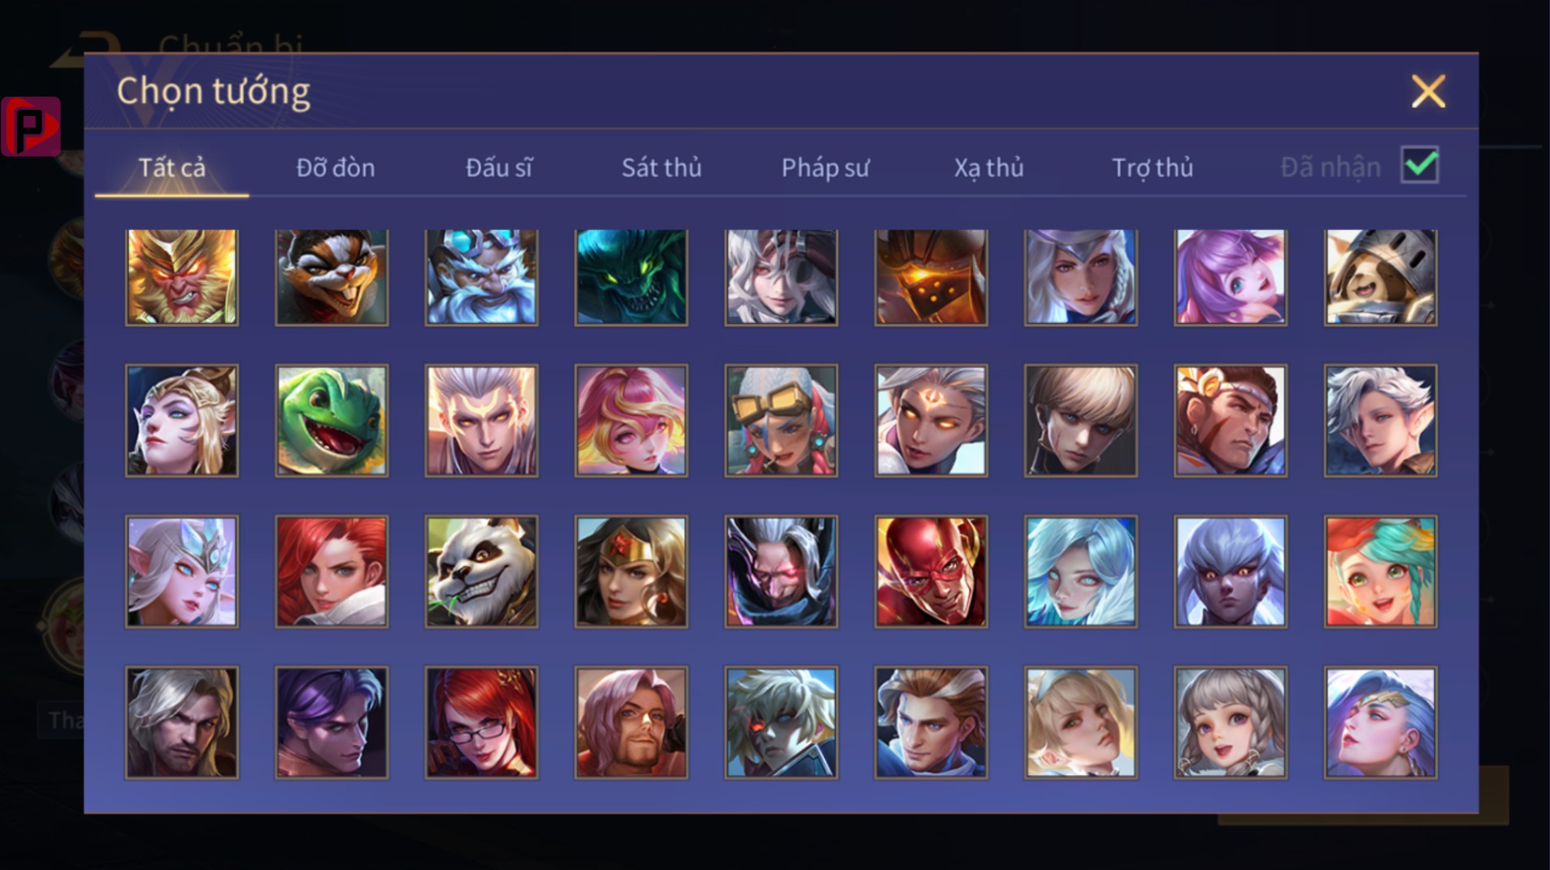Show the Pháp sư hero list

click(x=825, y=167)
